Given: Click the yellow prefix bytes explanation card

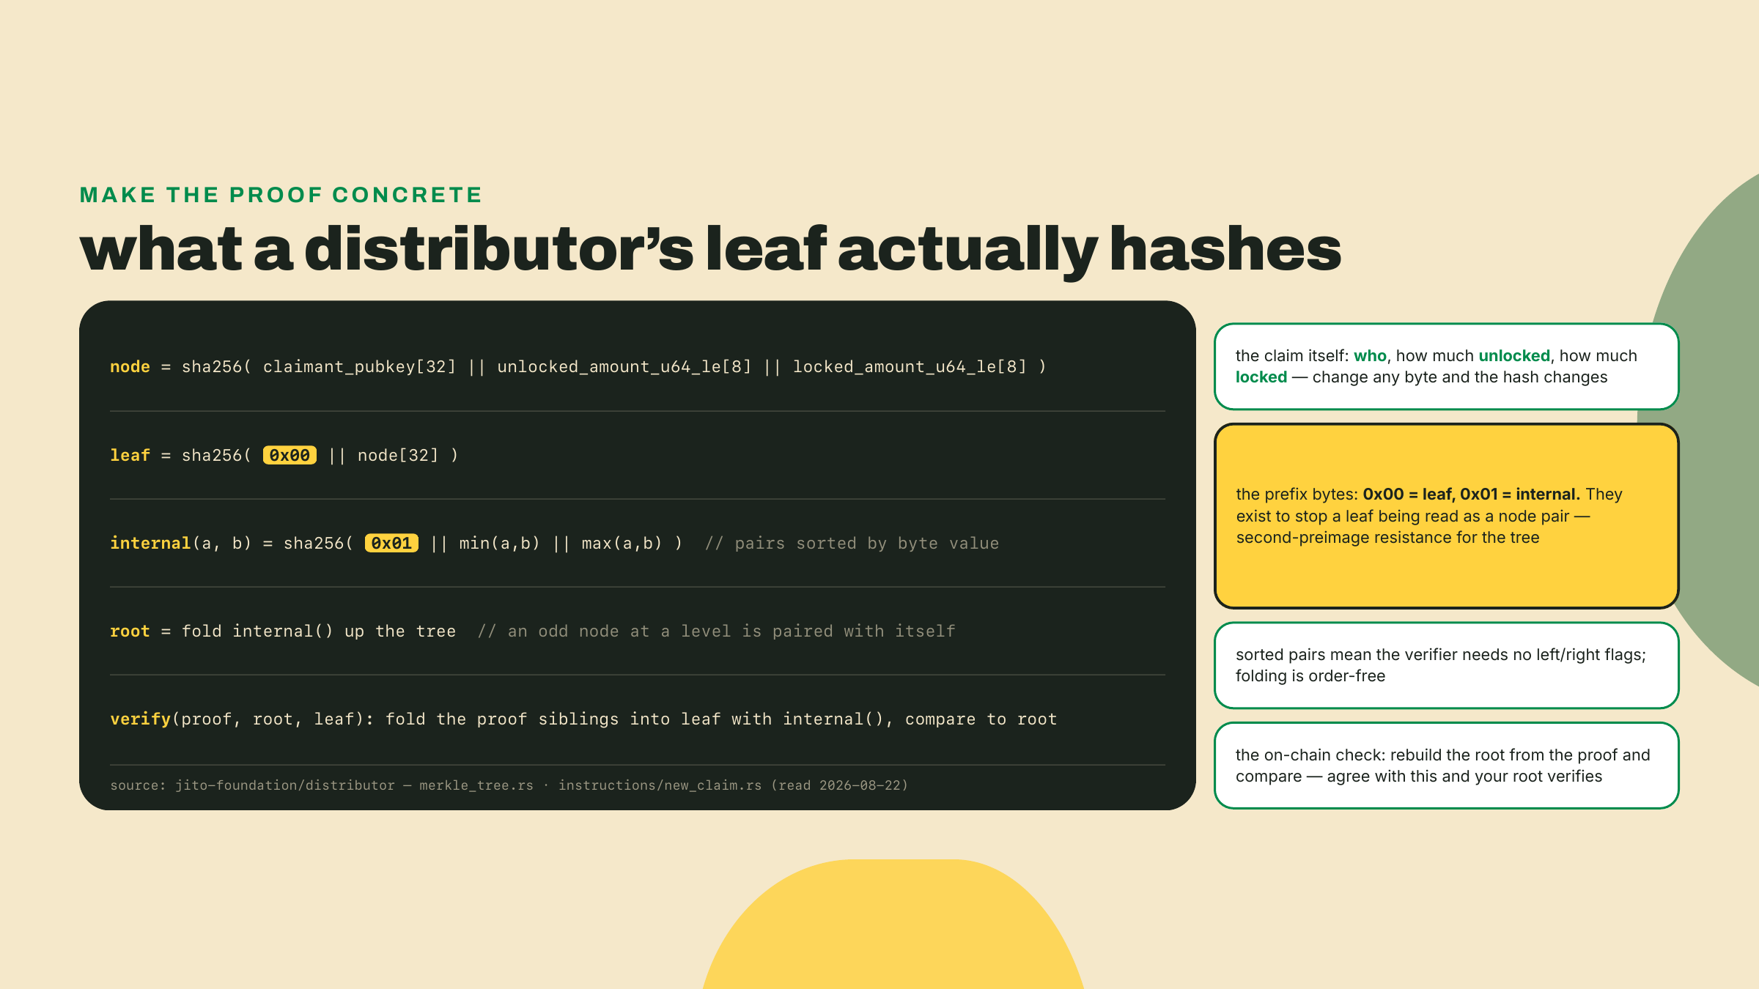Looking at the screenshot, I should (x=1446, y=516).
